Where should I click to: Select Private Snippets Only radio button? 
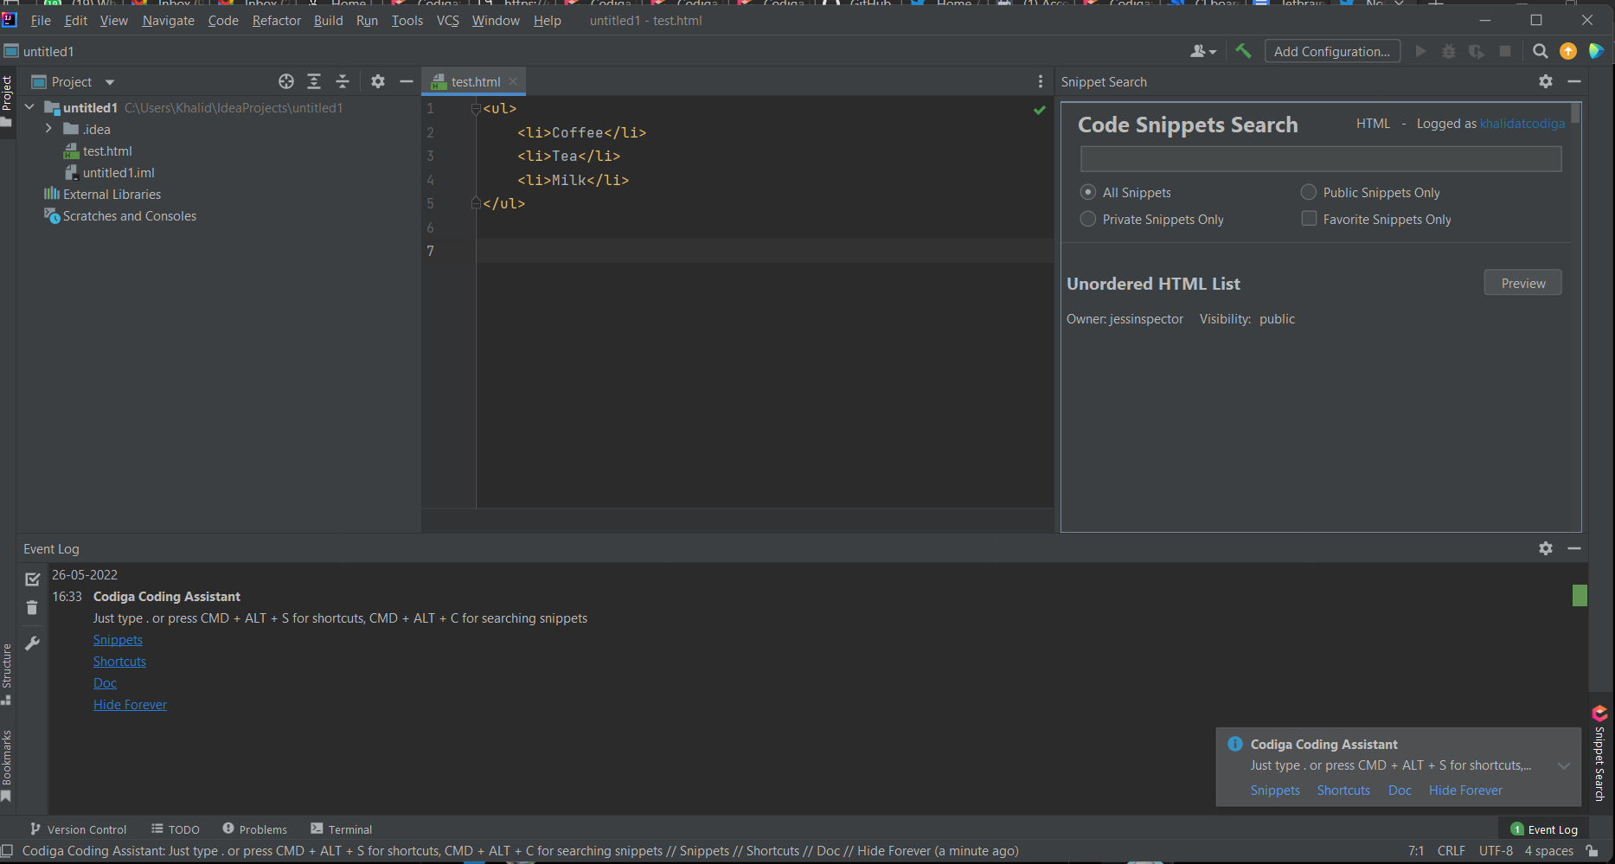tap(1088, 219)
